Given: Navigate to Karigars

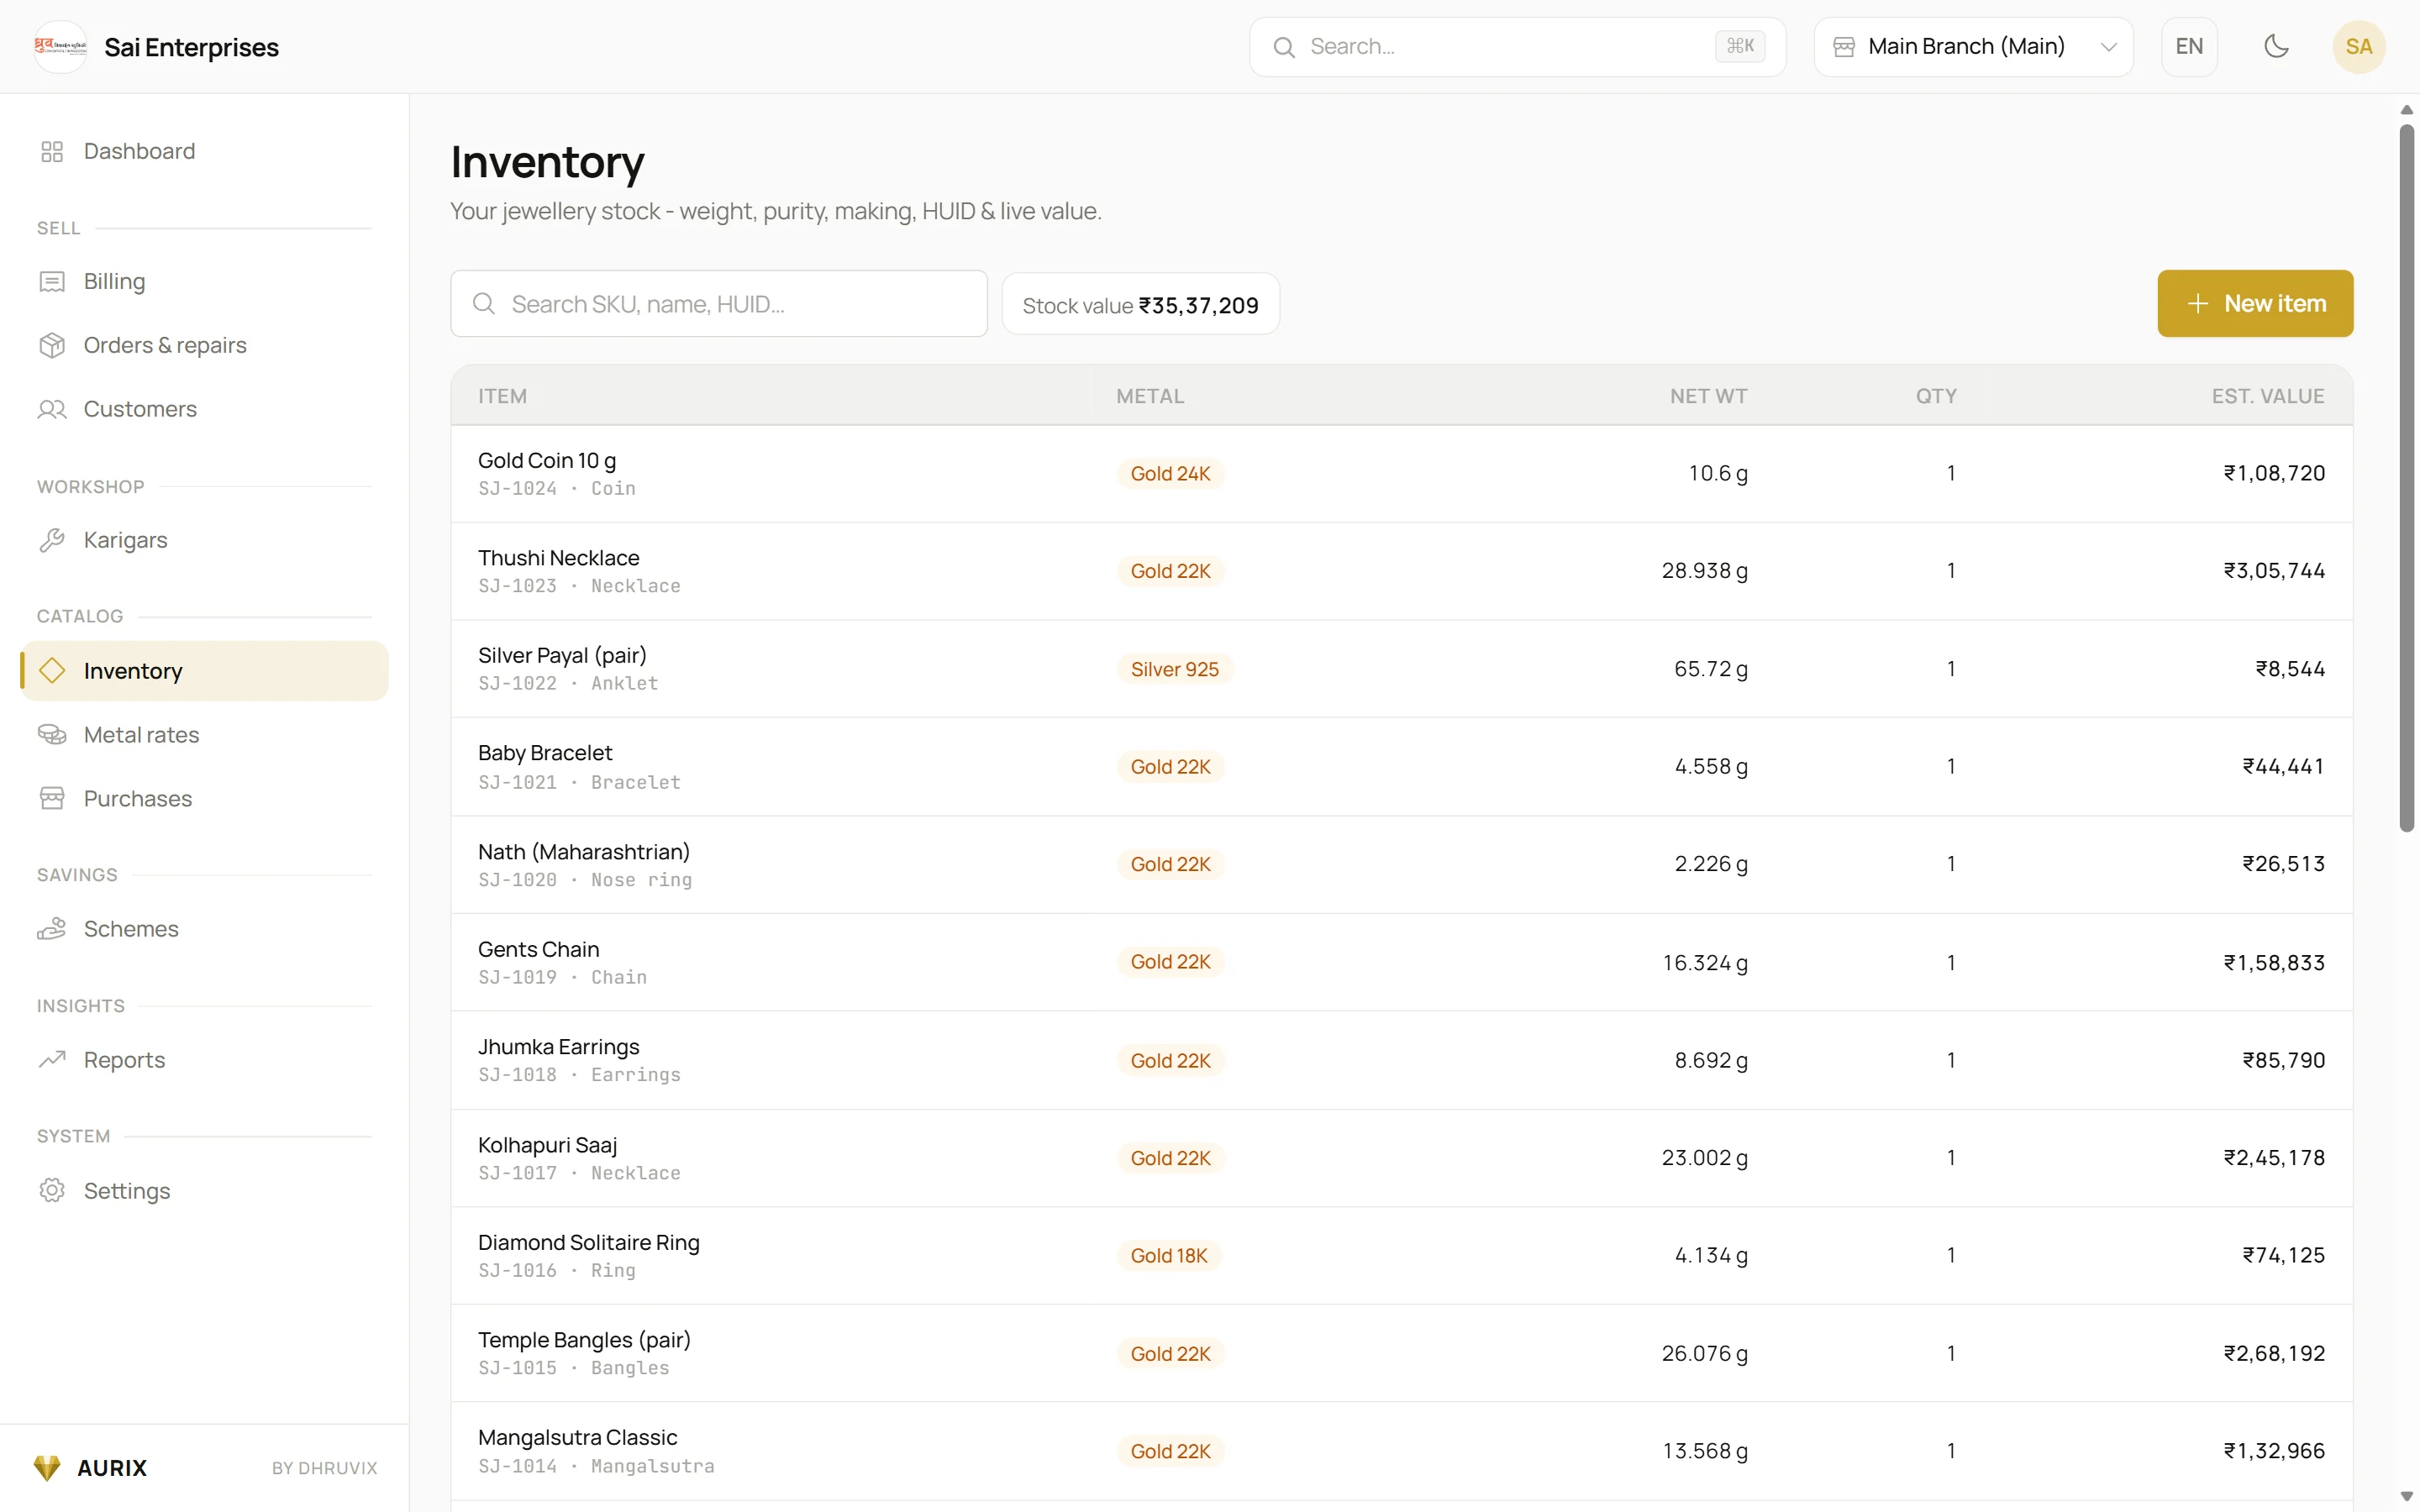Looking at the screenshot, I should [x=204, y=540].
